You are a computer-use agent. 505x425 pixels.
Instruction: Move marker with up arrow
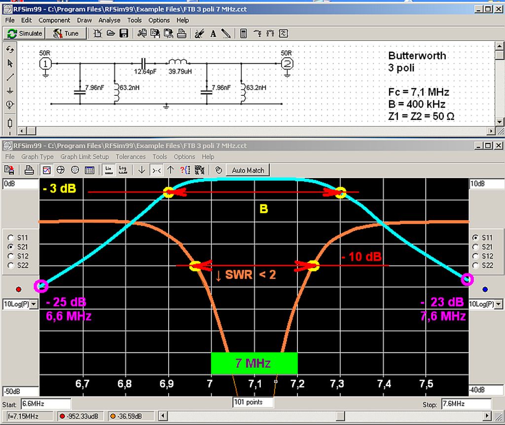tap(170, 170)
